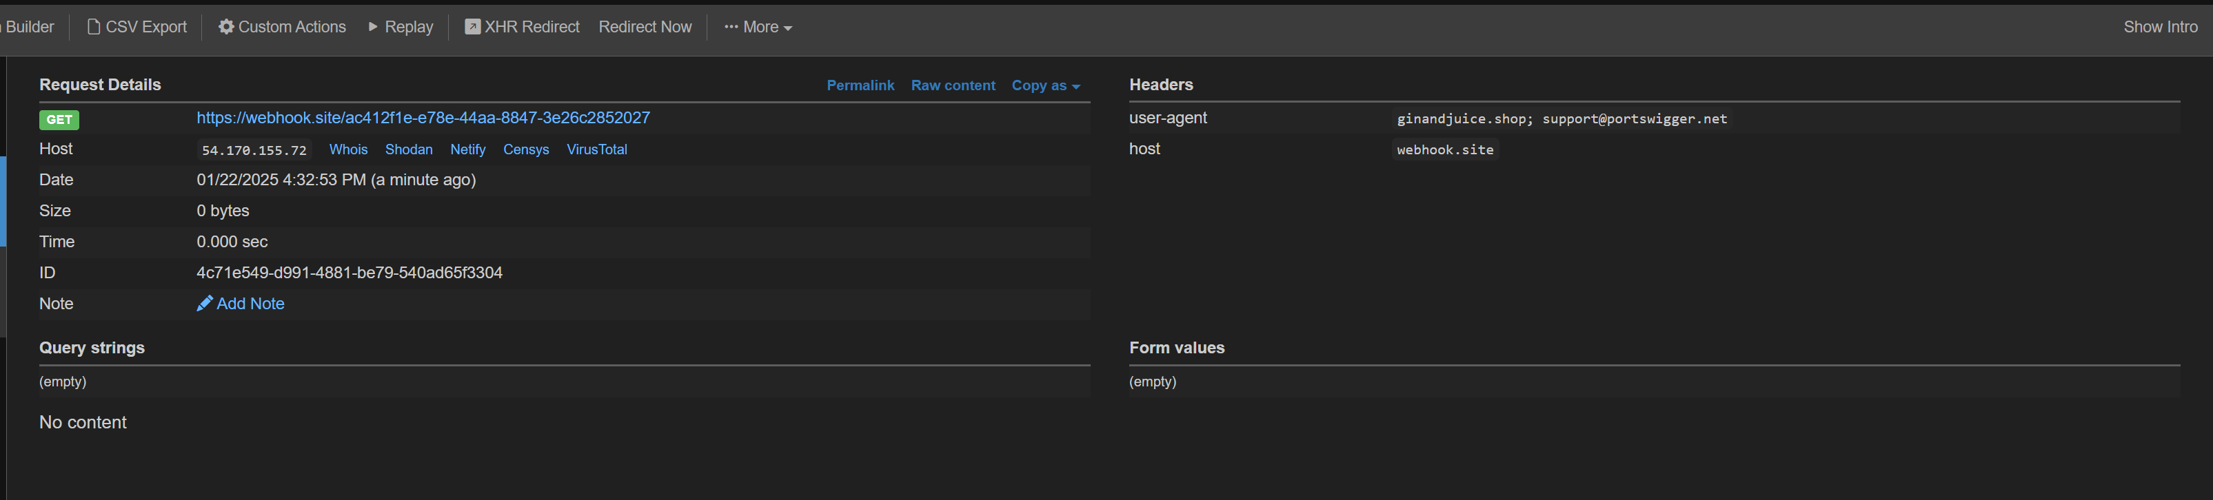Click the GET method badge

click(x=59, y=120)
